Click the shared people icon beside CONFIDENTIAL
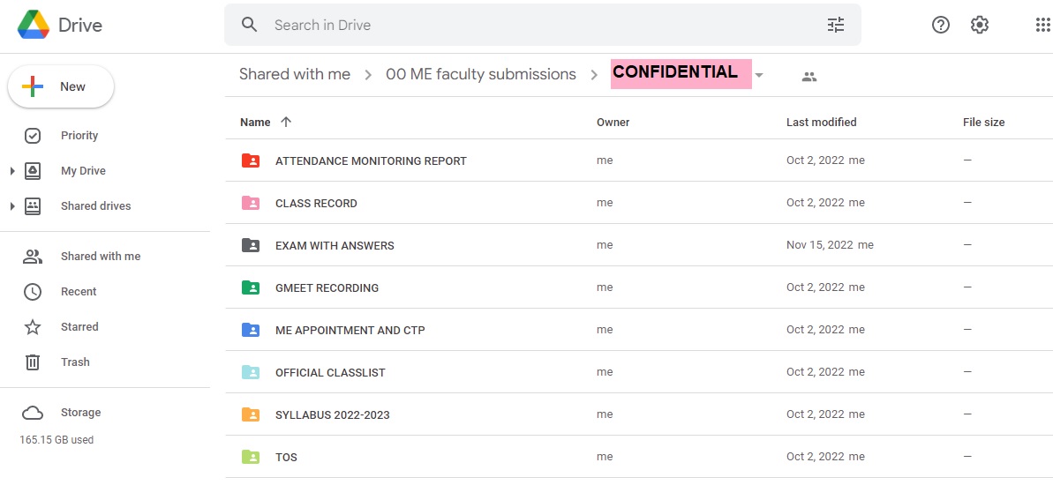The width and height of the screenshot is (1053, 485). (809, 77)
